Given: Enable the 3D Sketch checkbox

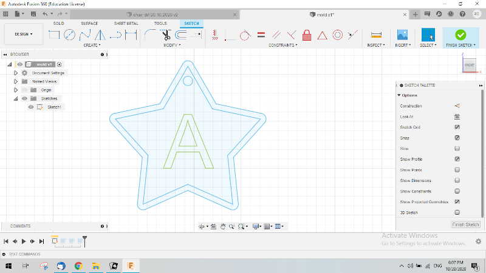Looking at the screenshot, I should (457, 213).
